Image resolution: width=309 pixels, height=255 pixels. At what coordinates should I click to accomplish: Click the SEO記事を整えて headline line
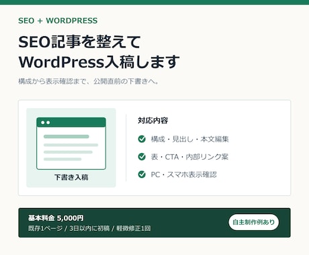79,42
